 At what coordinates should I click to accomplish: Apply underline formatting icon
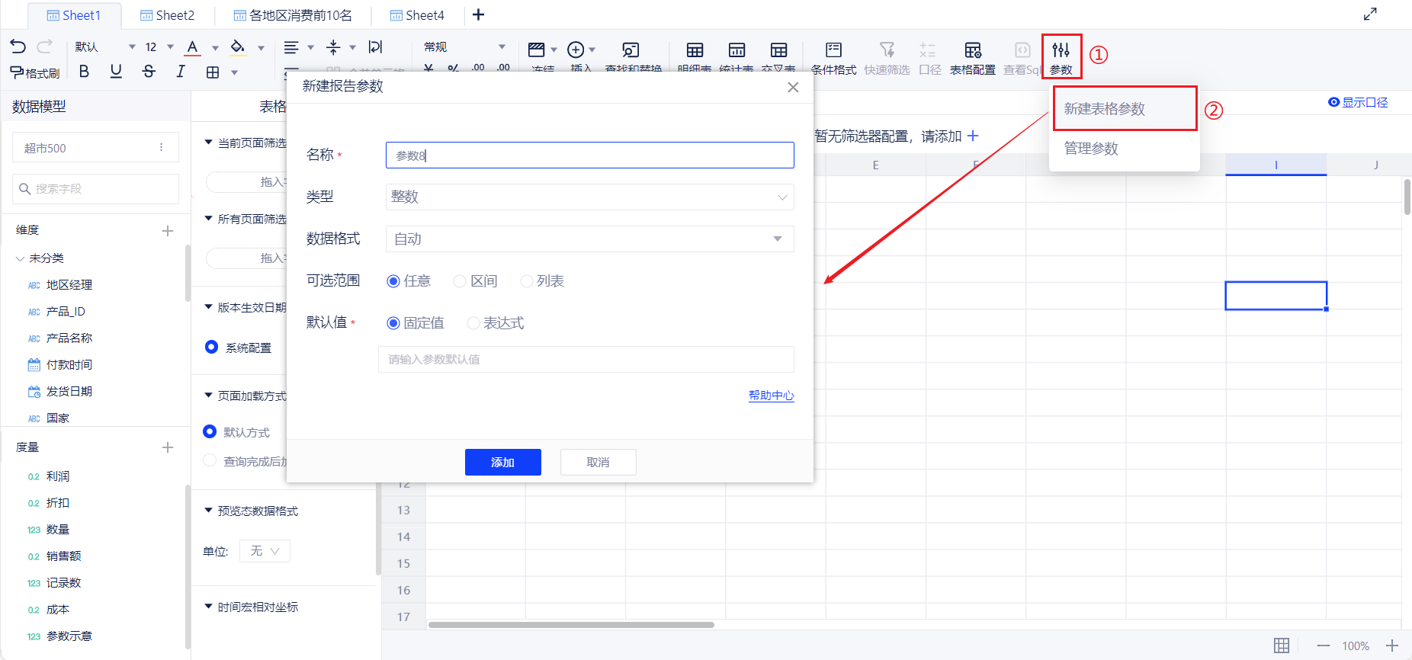click(116, 72)
